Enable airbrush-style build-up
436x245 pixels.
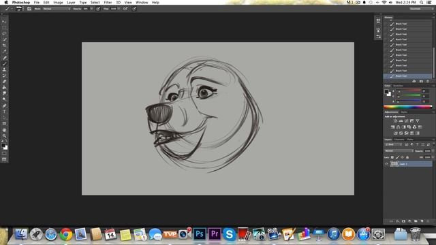pos(125,9)
